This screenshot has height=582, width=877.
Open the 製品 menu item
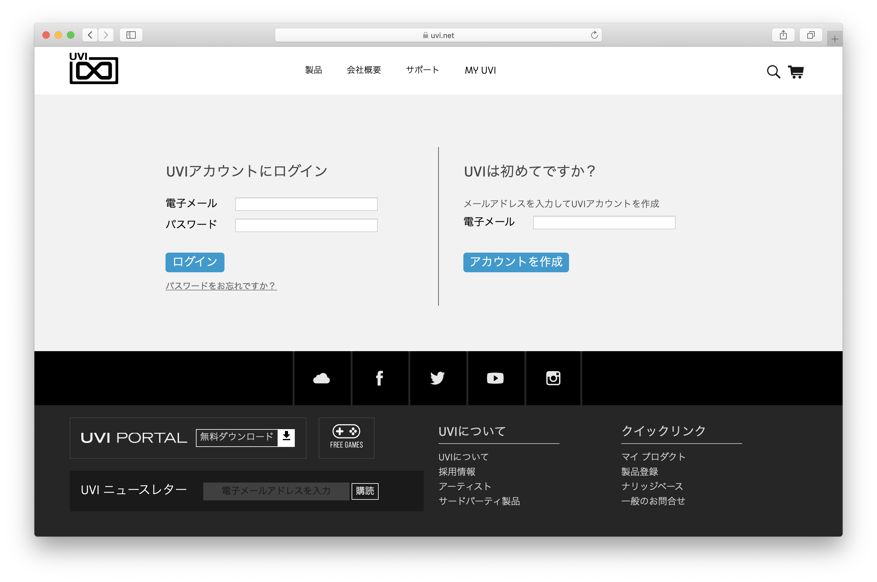[x=314, y=70]
